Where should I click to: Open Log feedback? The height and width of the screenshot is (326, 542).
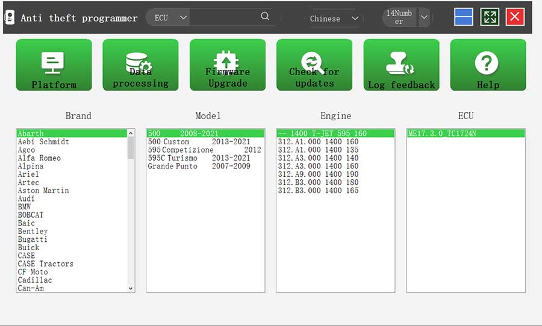pyautogui.click(x=401, y=65)
